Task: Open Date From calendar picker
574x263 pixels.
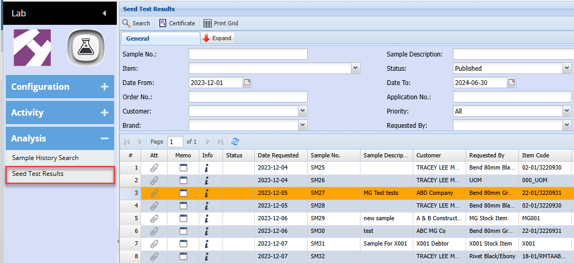Action: coord(247,82)
